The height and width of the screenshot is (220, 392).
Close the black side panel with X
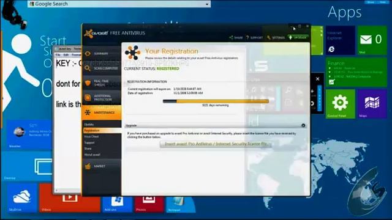pyautogui.click(x=317, y=79)
